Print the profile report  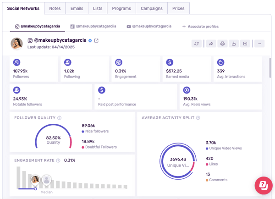point(222,44)
